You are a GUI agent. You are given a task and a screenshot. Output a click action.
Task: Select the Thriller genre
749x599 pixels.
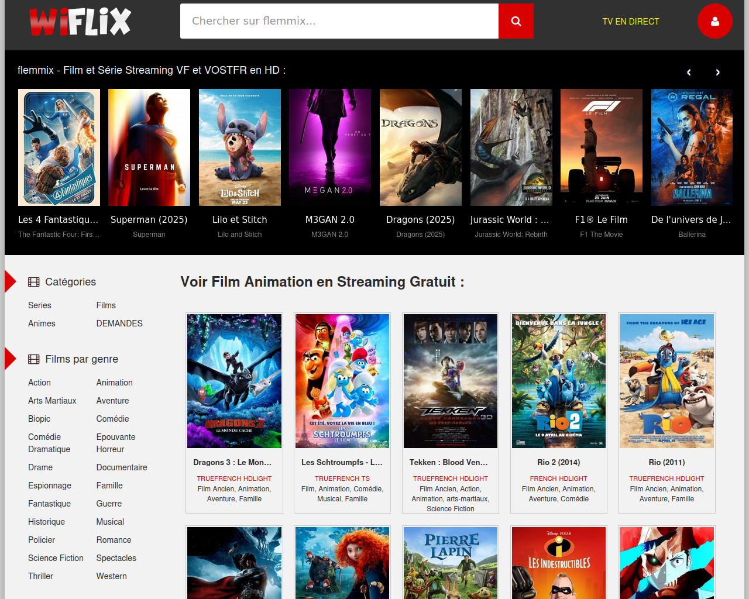click(40, 576)
